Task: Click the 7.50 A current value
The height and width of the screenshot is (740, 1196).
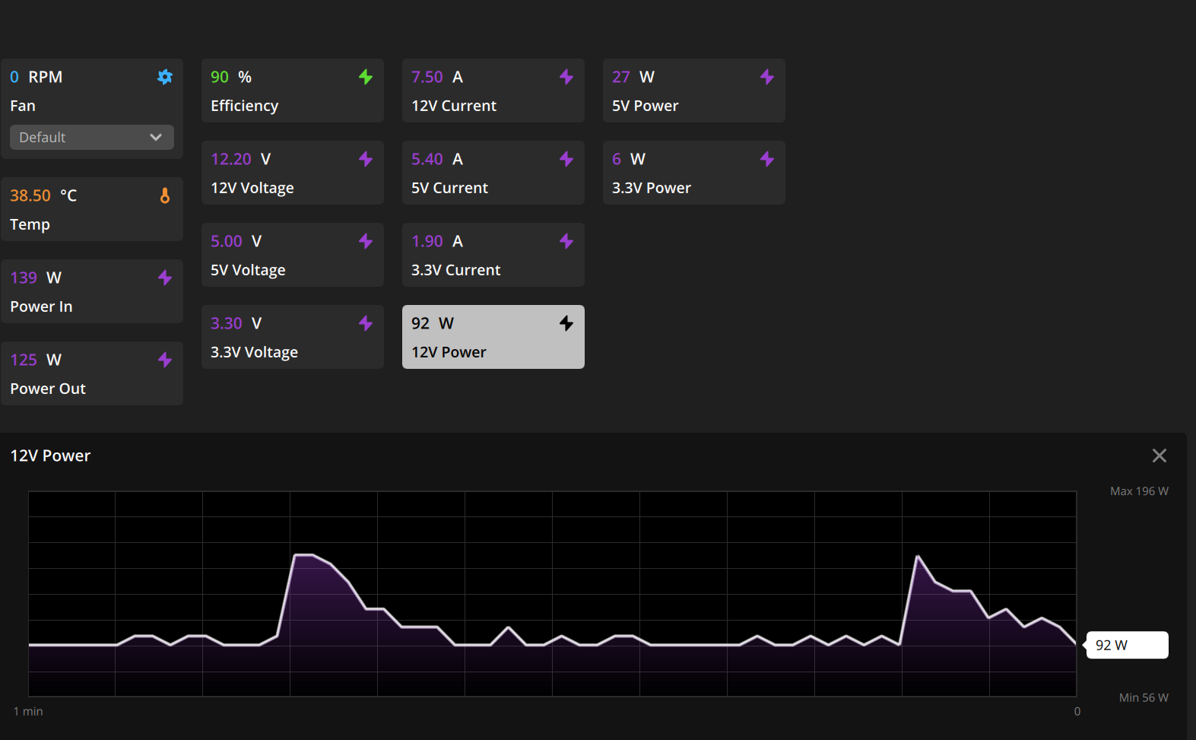Action: pos(437,77)
